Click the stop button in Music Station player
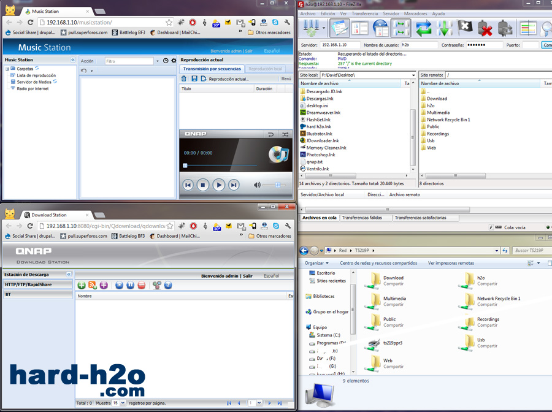552x412 pixels. (x=203, y=185)
